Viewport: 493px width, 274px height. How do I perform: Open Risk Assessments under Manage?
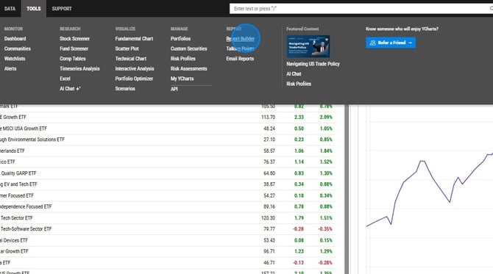click(x=188, y=69)
